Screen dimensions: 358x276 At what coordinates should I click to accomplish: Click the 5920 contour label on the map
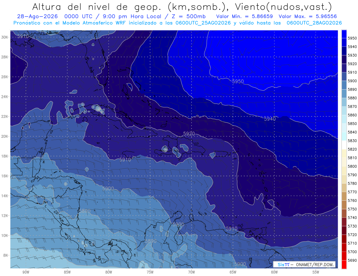pyautogui.click(x=189, y=134)
